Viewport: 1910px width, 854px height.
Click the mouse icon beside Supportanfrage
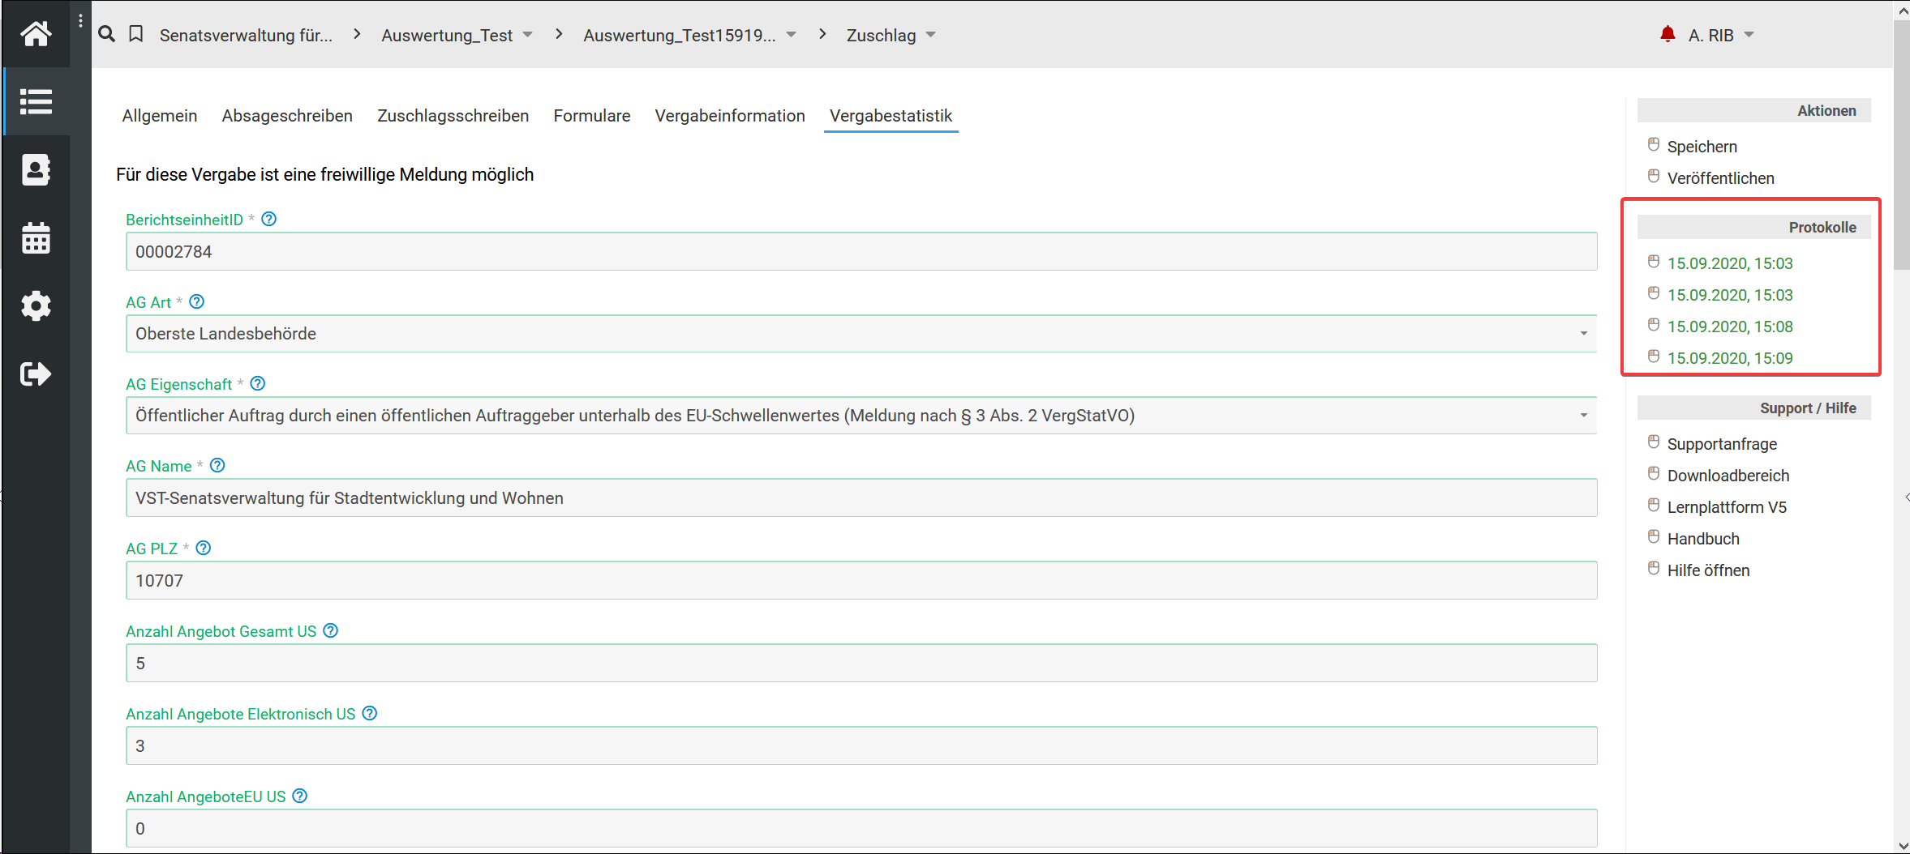pos(1654,442)
